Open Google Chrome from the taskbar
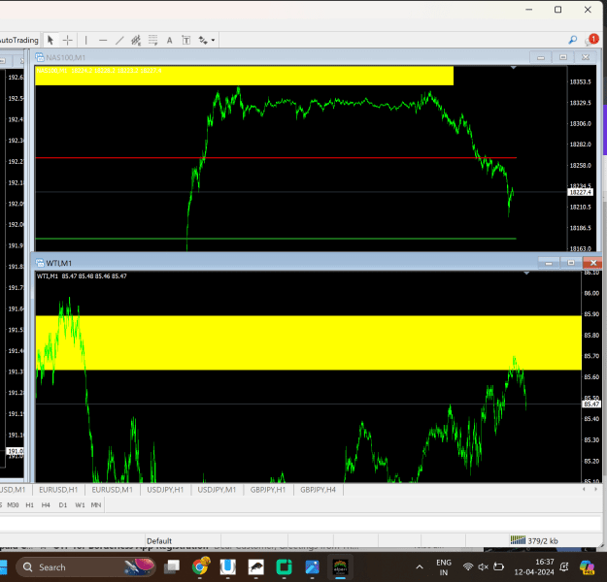607x582 pixels. pyautogui.click(x=200, y=567)
